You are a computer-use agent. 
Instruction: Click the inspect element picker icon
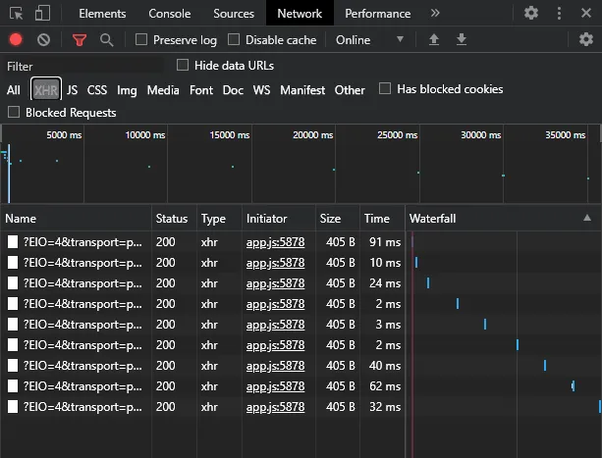pos(17,14)
